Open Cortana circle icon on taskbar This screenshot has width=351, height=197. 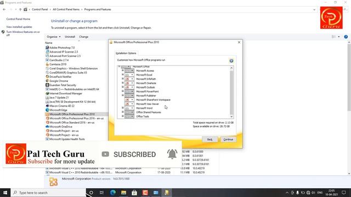tap(91, 192)
